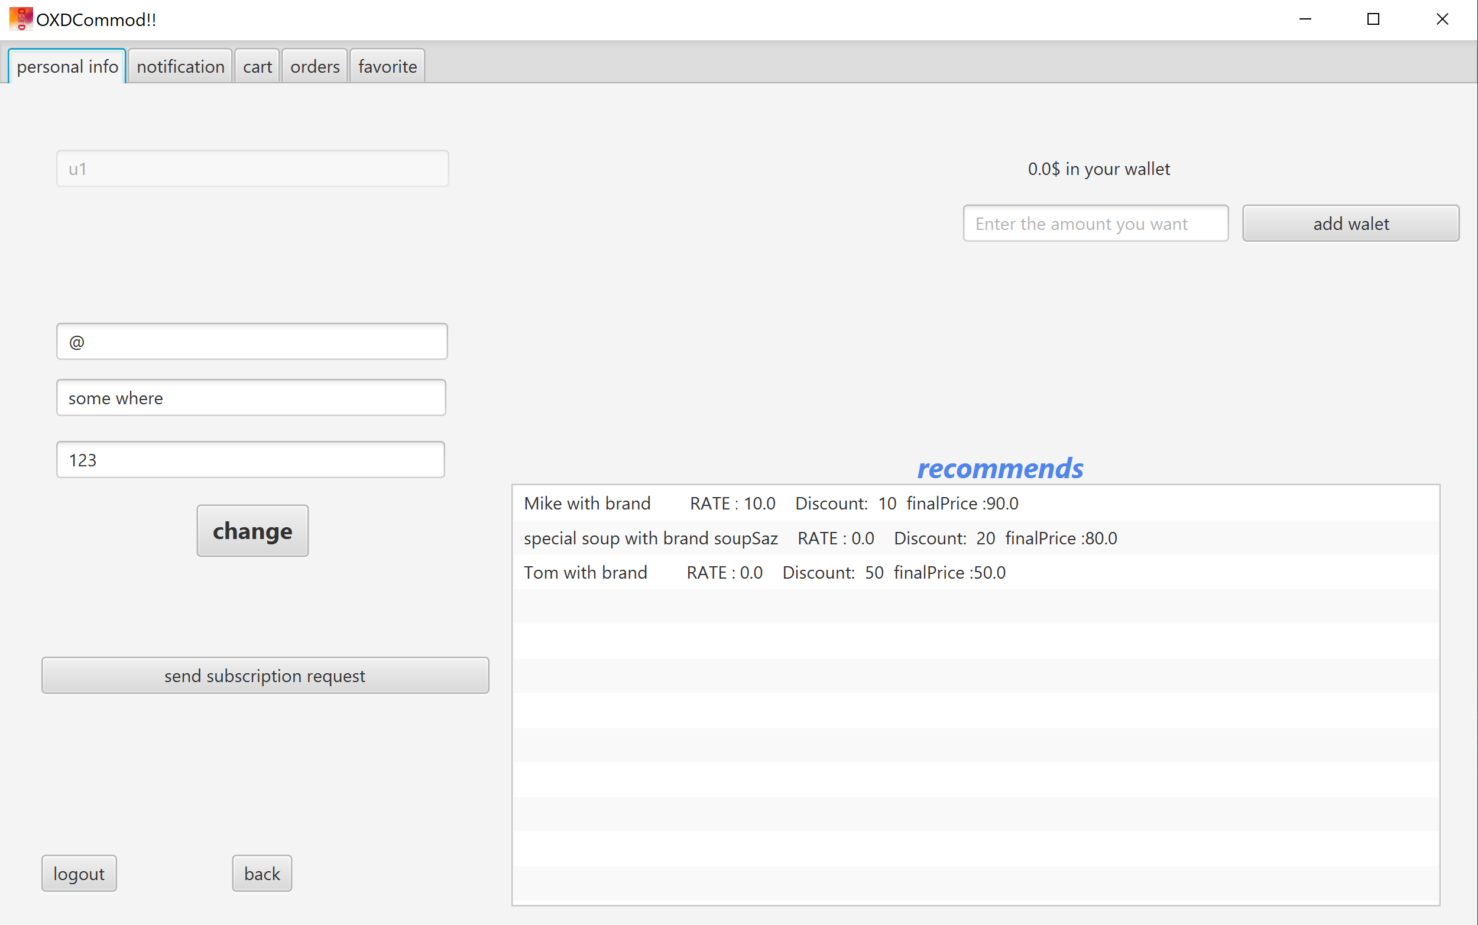The image size is (1478, 925).
Task: Click the OXDCommod app icon in title bar
Action: [21, 19]
